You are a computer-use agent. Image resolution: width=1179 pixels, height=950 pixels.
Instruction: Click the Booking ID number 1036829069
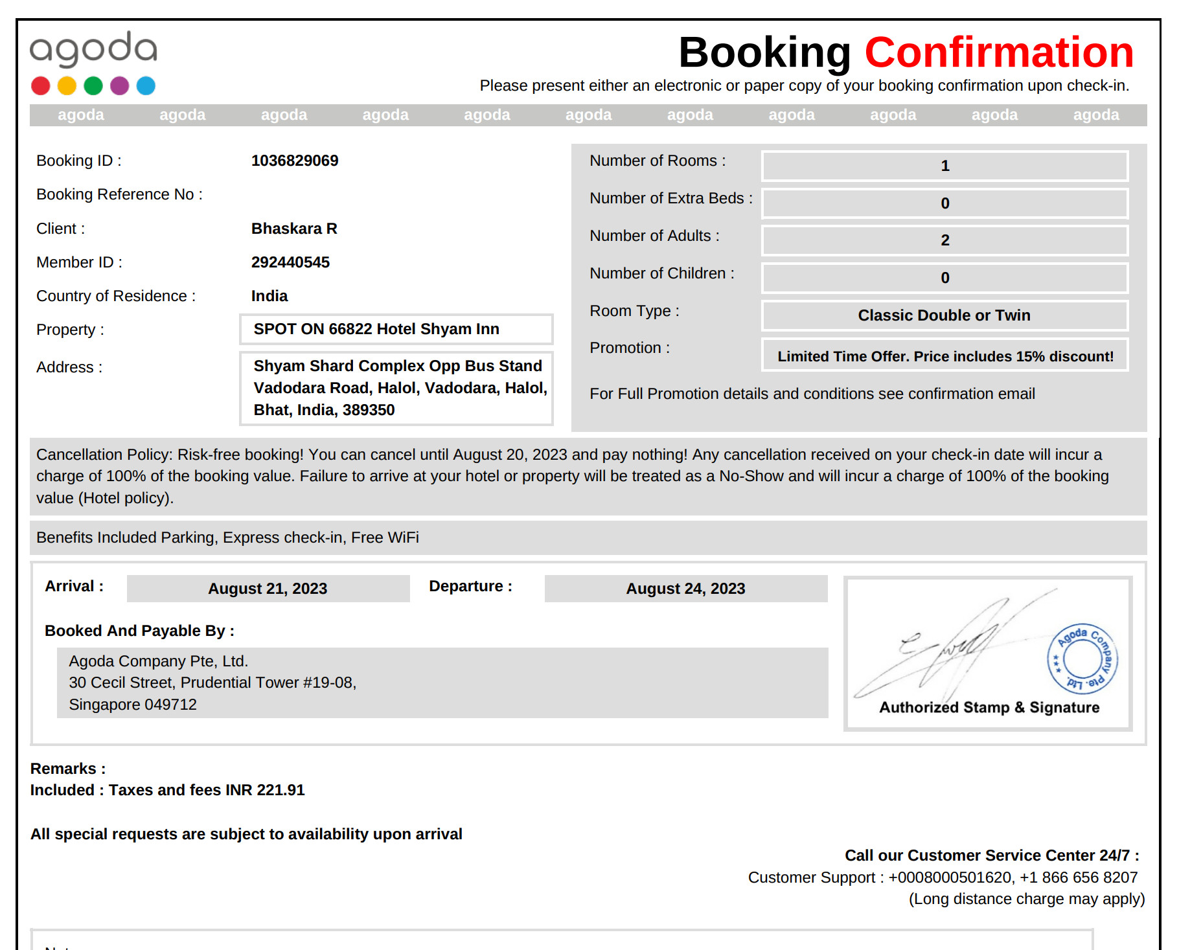click(295, 161)
